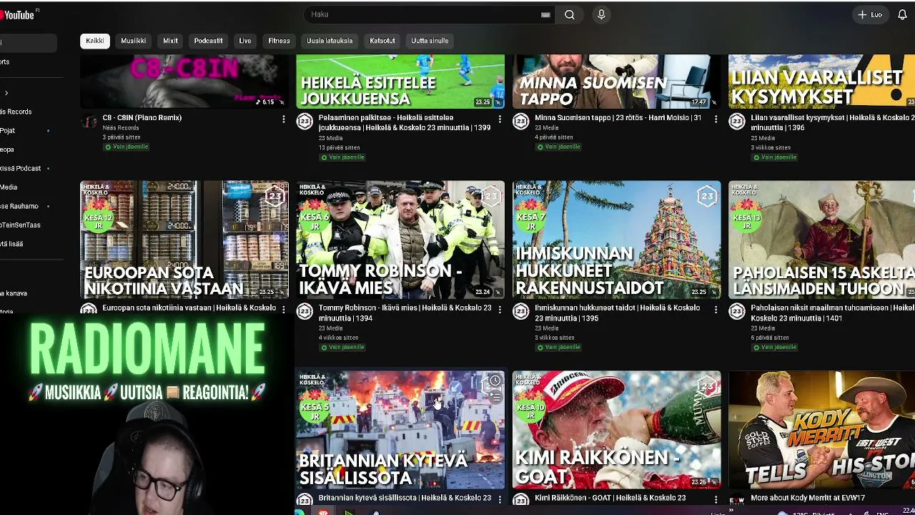Click the channel avatar beside Minna Suomisen tappo title
Viewport: 915px width, 515px height.
(x=520, y=121)
